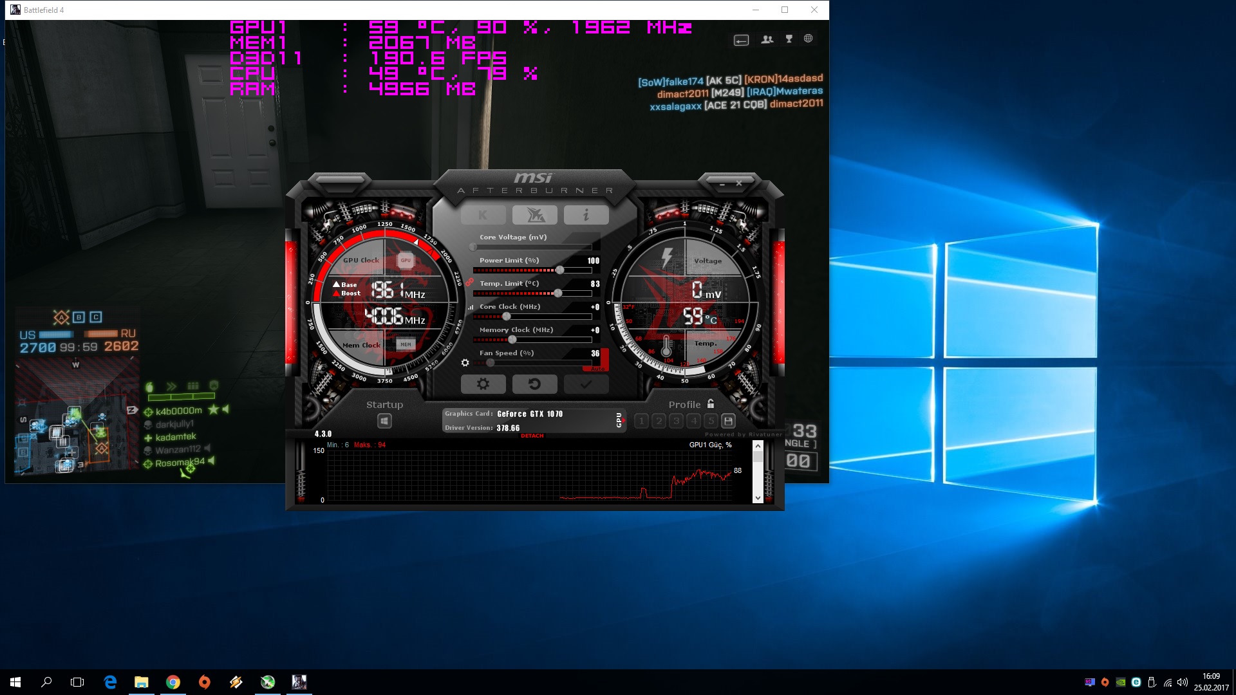Screen dimensions: 1236x695
Task: Toggle the Profile lock icon
Action: tap(711, 404)
